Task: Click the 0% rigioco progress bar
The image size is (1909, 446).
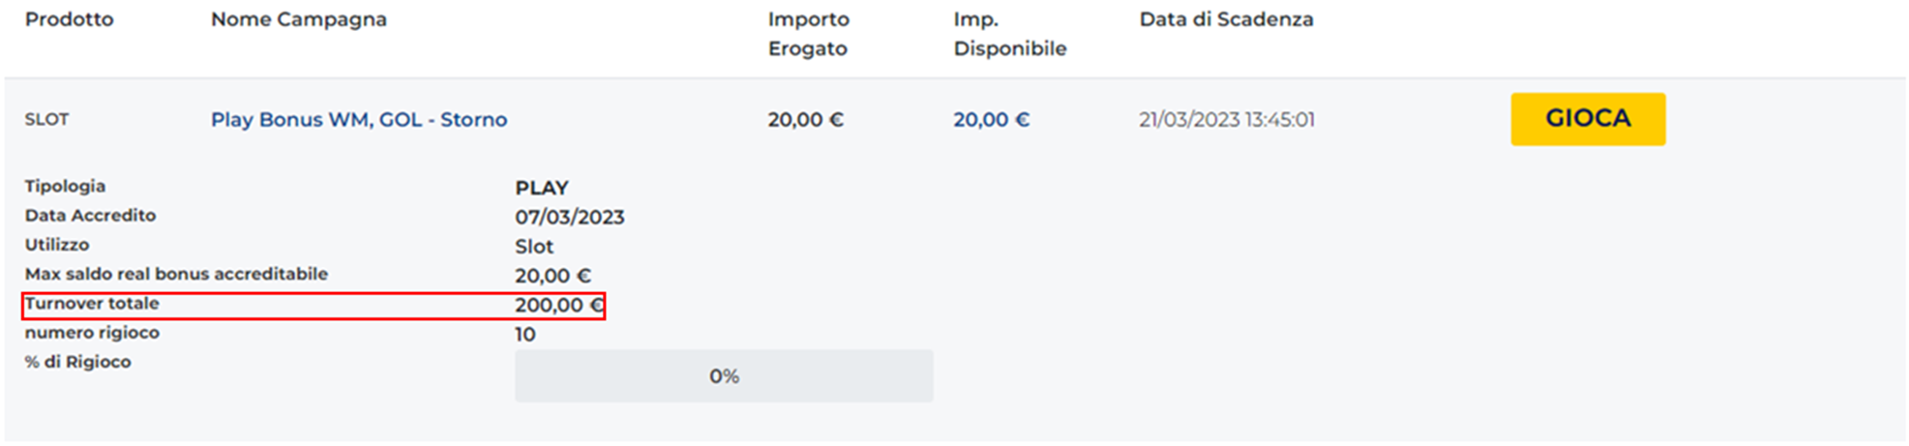Action: pos(723,376)
